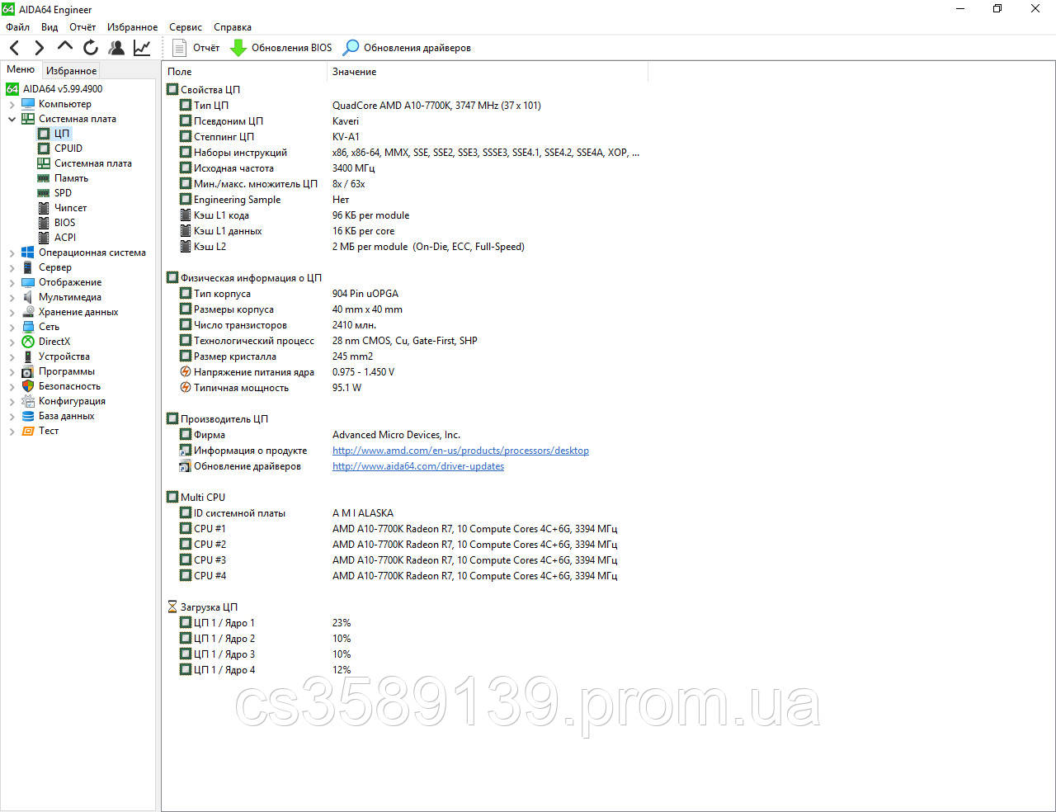This screenshot has width=1056, height=812.
Task: Open the graph chart toolbar icon
Action: (142, 48)
